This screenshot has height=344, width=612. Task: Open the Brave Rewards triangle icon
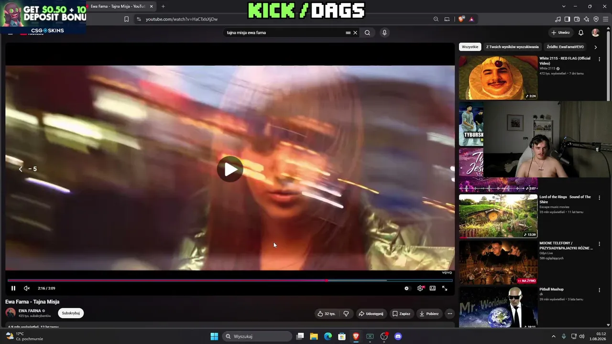pyautogui.click(x=471, y=19)
